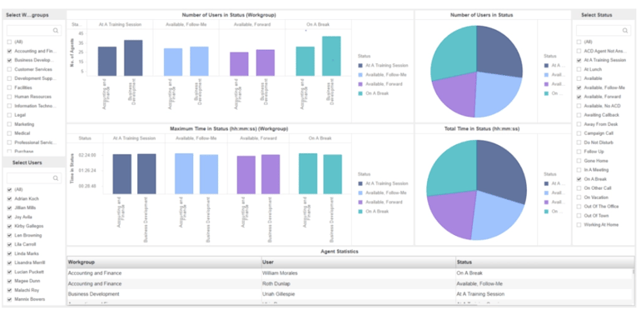Click the On A Break legend swatch in Maximum Time chart
Viewport: 641px width, 310px height.
360,212
